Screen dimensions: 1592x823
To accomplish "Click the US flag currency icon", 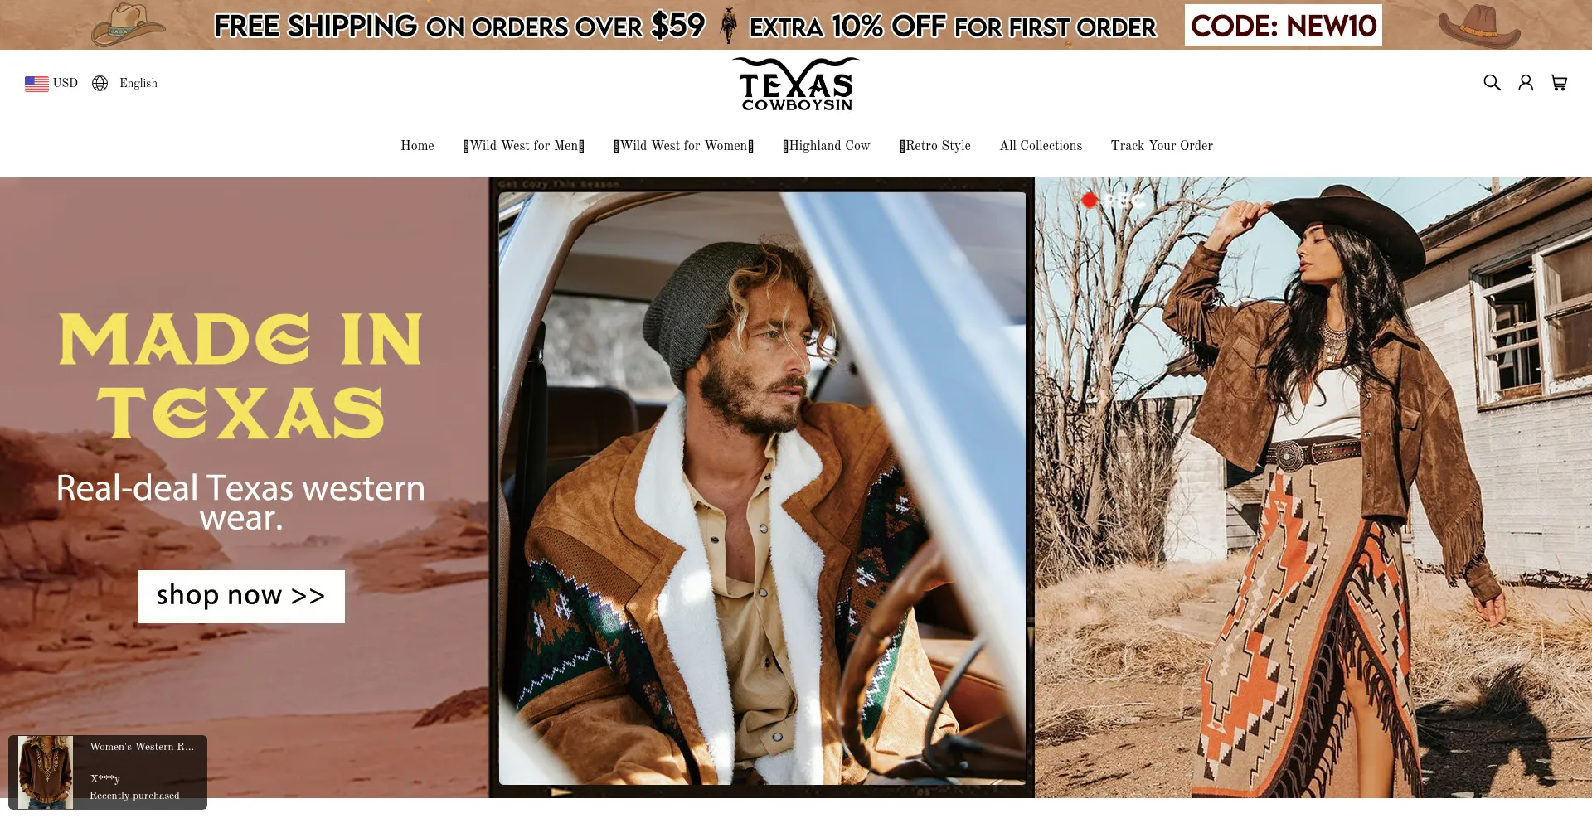I will 36,84.
